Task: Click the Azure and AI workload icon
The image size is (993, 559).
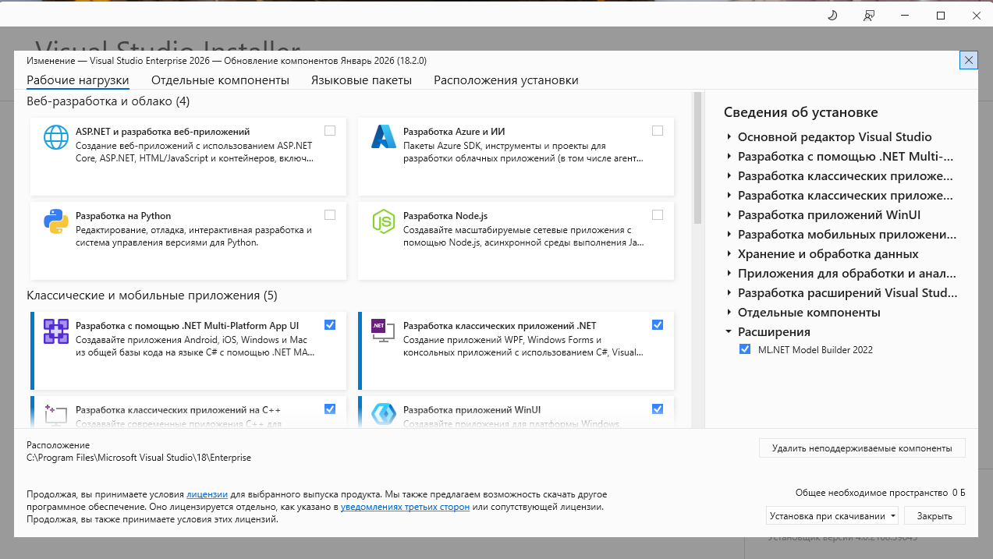Action: 384,137
